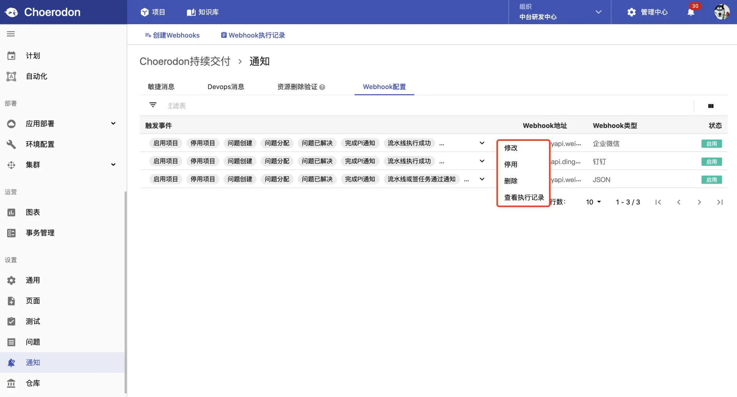Open the column display settings icon

coord(711,106)
